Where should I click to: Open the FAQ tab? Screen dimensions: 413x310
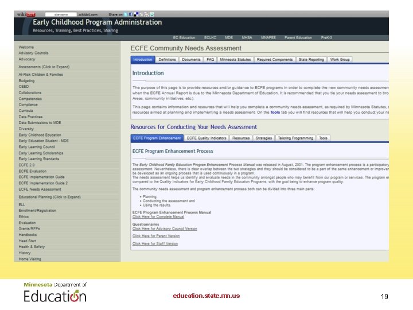[210, 60]
